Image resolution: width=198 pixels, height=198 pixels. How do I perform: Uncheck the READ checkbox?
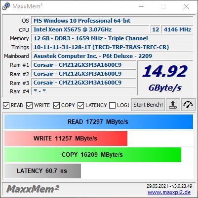coord(6,105)
